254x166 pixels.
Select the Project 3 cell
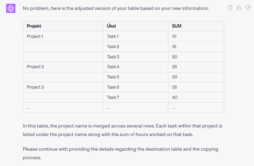63,87
